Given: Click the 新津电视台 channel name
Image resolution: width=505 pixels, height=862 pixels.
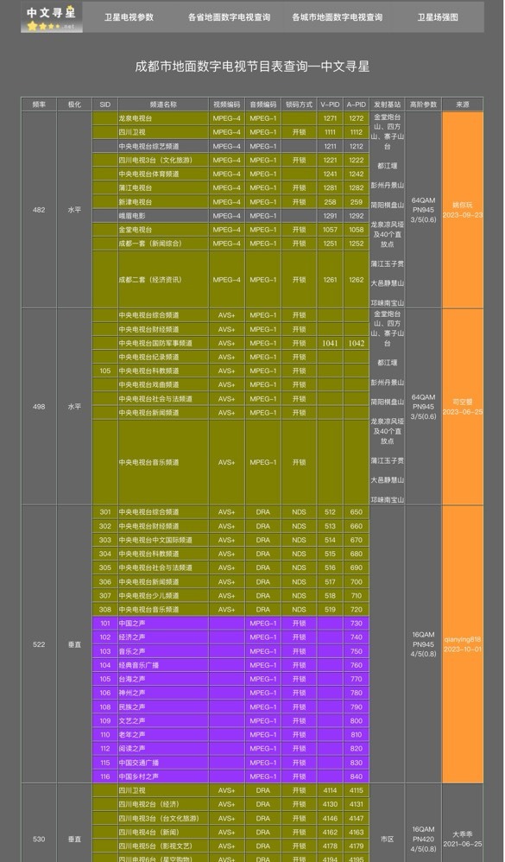Looking at the screenshot, I should coord(136,202).
